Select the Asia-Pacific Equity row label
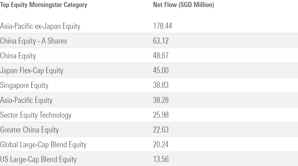298x166 pixels. tap(26, 100)
